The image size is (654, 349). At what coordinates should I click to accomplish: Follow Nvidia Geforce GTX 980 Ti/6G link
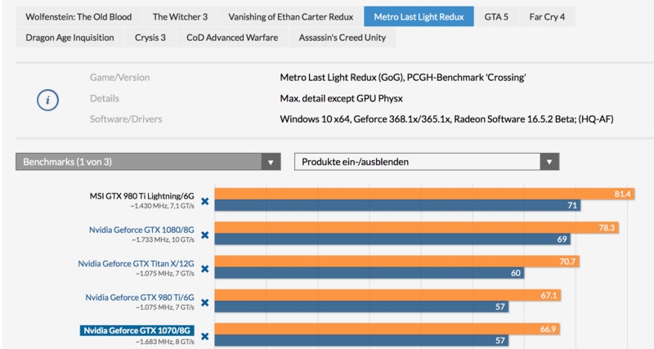(140, 298)
